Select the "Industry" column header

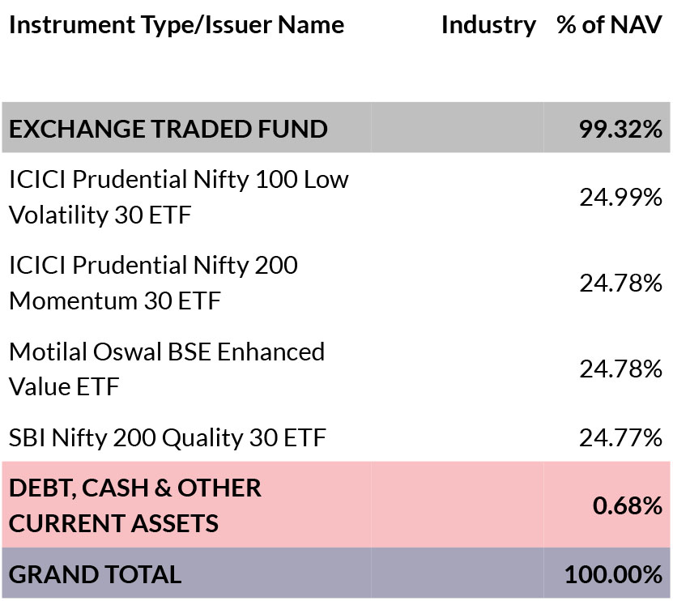pos(488,25)
